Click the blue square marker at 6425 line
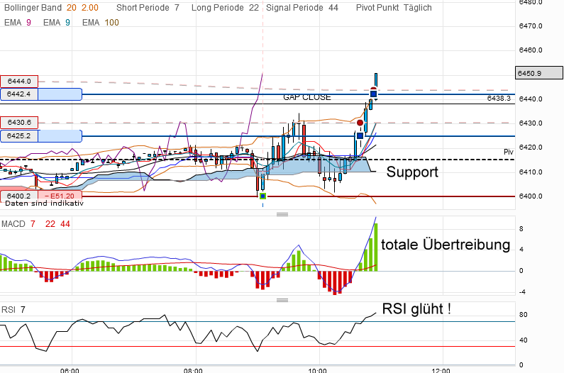This screenshot has width=564, height=373. tap(360, 136)
